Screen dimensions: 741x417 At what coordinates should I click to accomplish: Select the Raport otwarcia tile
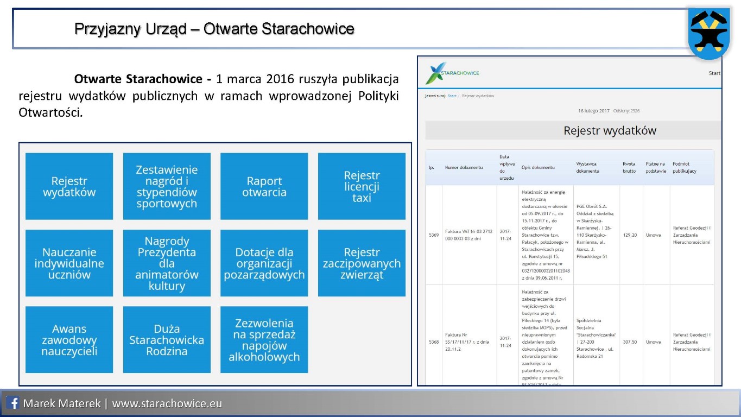pyautogui.click(x=264, y=186)
